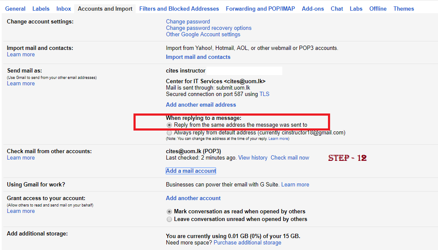Select 'Reply from the same address' radio button
The height and width of the screenshot is (250, 438).
click(169, 125)
